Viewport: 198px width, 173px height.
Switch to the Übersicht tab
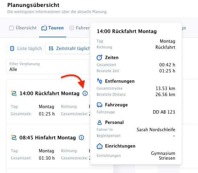pyautogui.click(x=23, y=28)
